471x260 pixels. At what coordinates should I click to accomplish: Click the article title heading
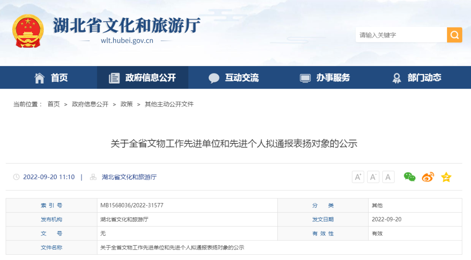(234, 143)
